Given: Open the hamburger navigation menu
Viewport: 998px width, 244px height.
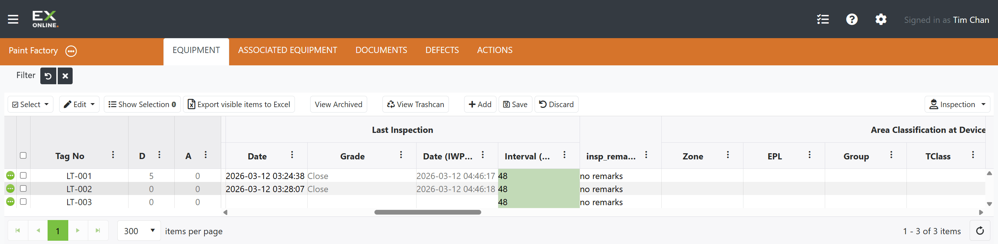Looking at the screenshot, I should [13, 19].
